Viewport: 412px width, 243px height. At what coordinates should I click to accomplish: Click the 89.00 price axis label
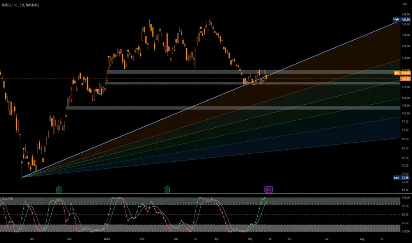[x=406, y=140]
